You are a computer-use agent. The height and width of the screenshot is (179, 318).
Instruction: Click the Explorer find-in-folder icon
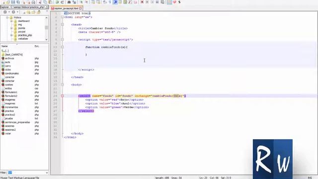pos(33,12)
